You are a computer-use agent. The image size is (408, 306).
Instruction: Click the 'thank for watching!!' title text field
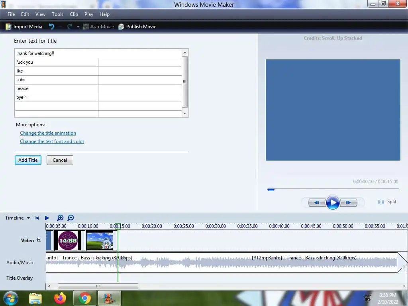pyautogui.click(x=98, y=53)
